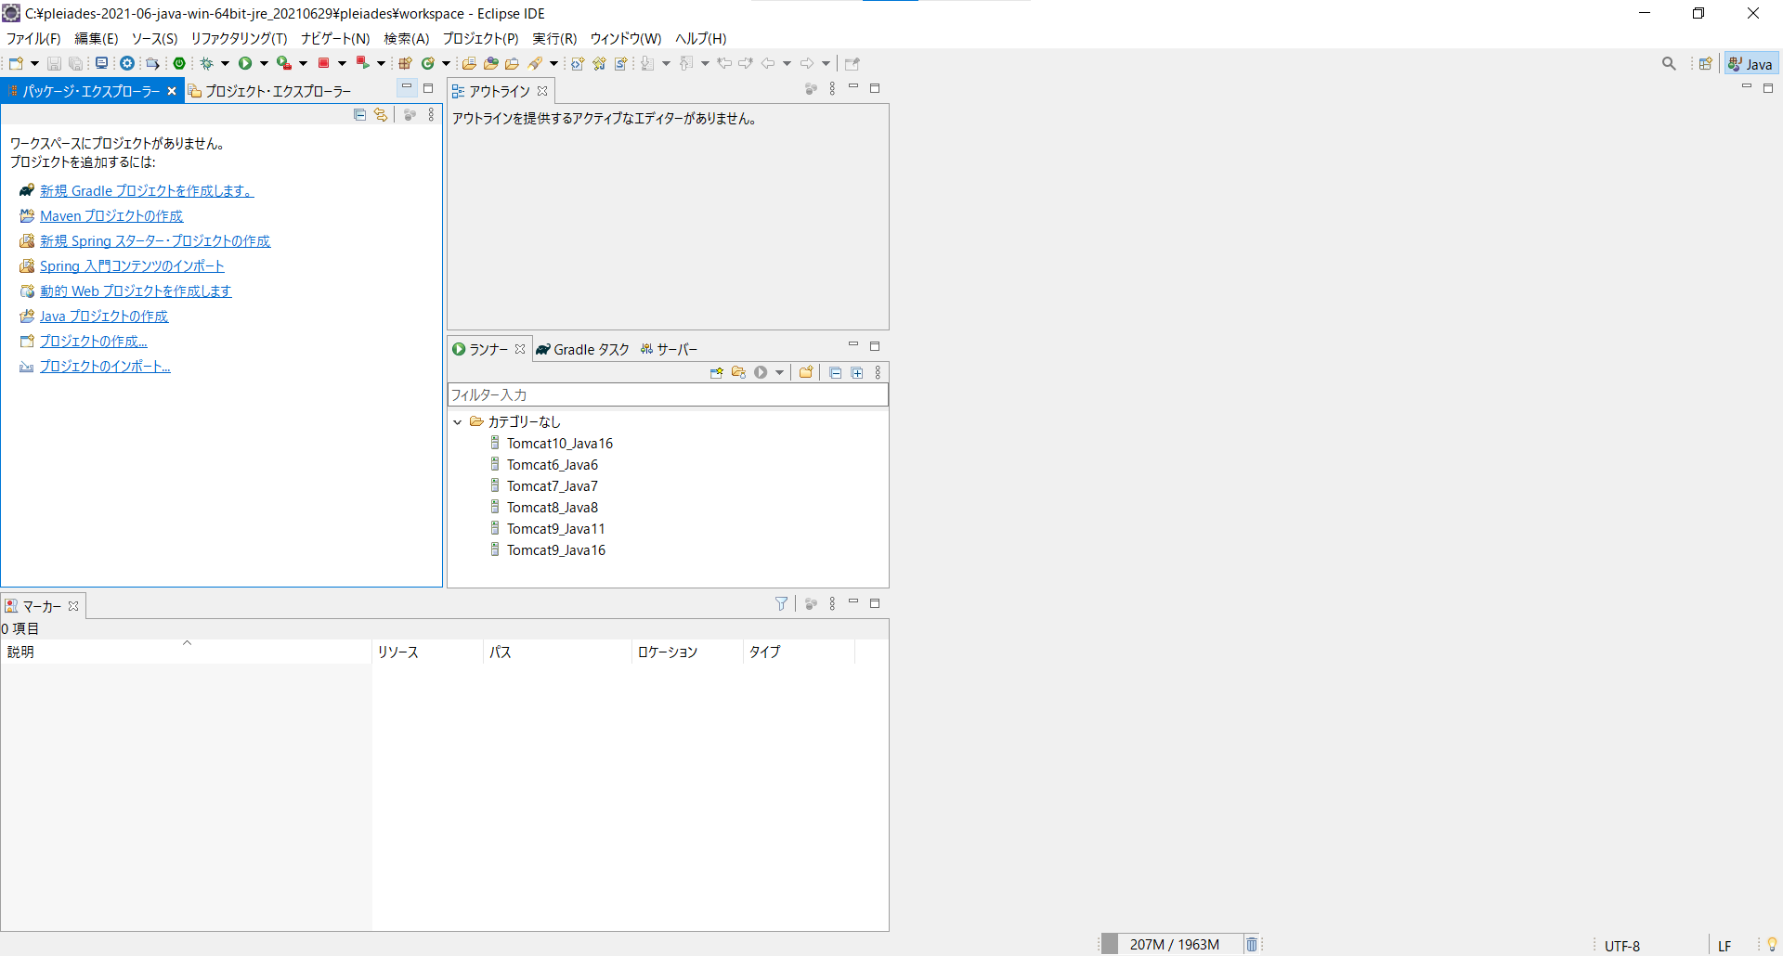
Task: Click the Open Perspective icon
Action: pyautogui.click(x=1705, y=63)
